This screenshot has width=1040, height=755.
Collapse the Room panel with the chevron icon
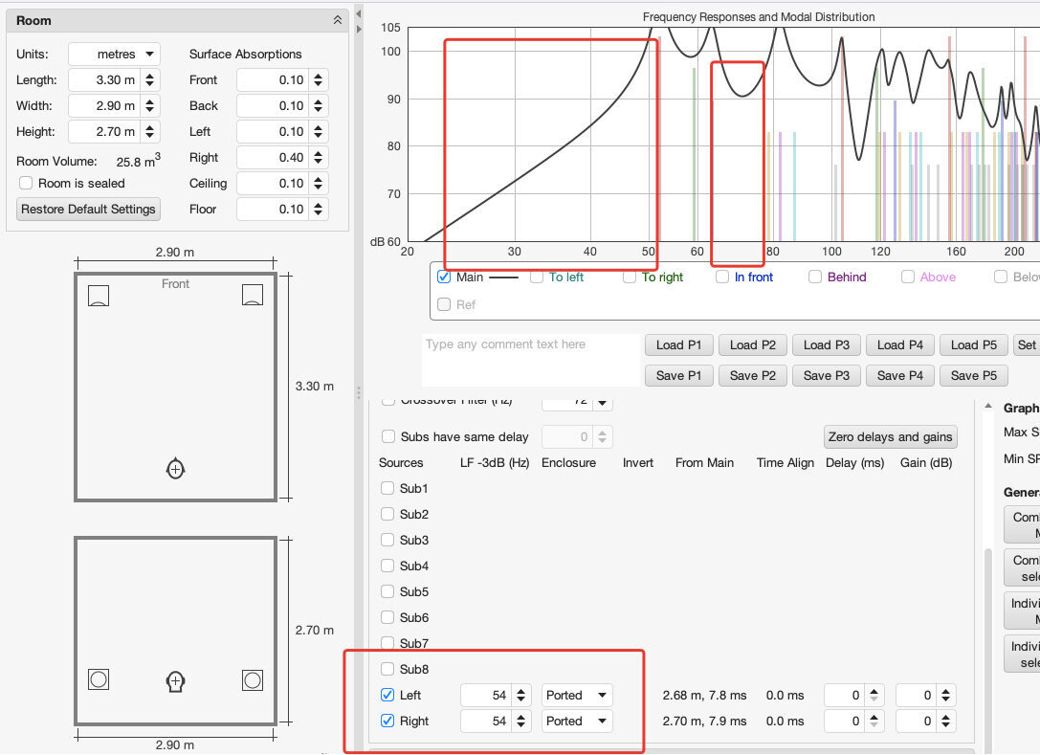click(x=337, y=20)
